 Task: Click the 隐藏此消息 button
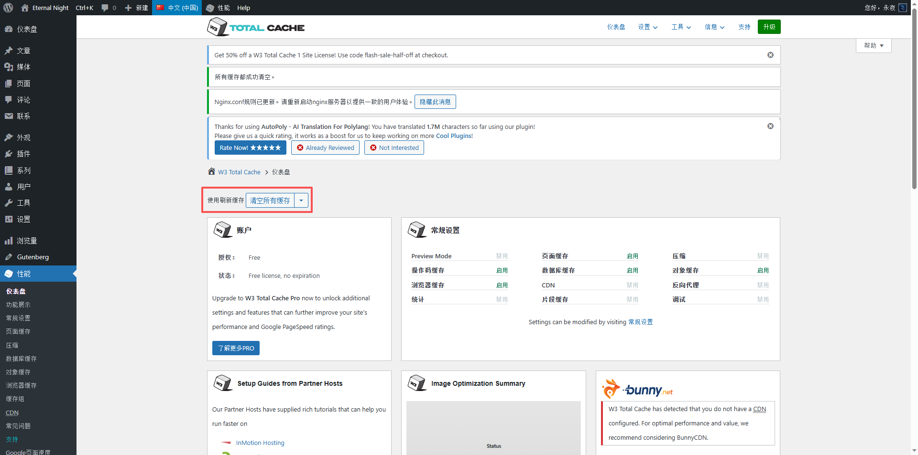[x=435, y=102]
